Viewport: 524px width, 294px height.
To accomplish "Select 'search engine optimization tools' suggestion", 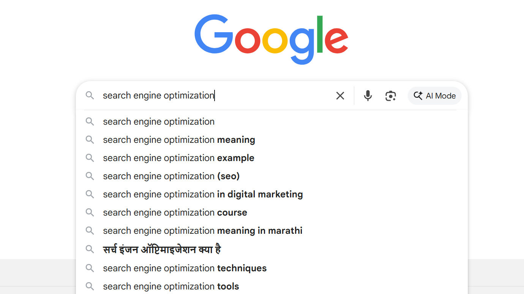I will pyautogui.click(x=171, y=286).
